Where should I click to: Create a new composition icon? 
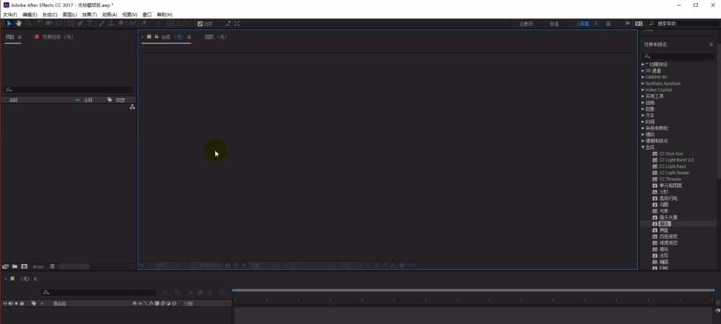(24, 266)
